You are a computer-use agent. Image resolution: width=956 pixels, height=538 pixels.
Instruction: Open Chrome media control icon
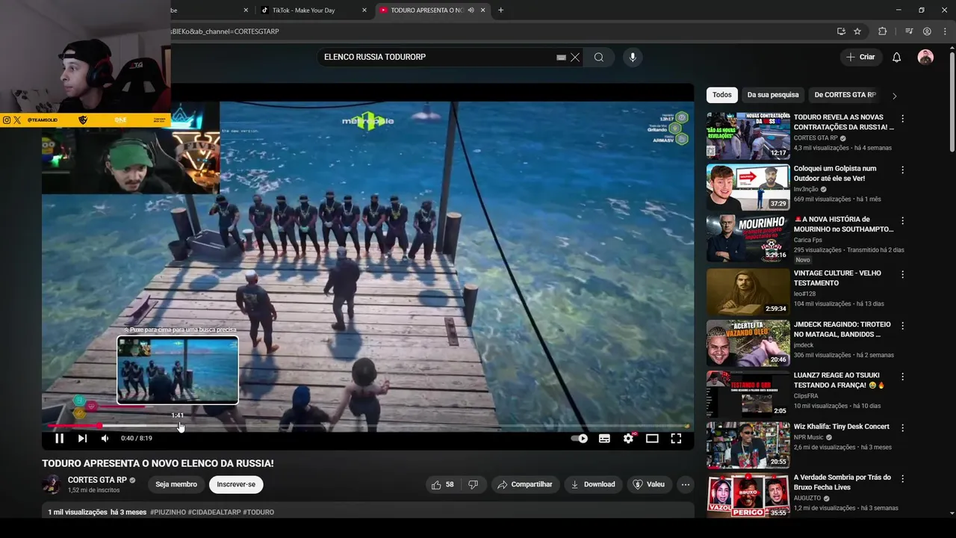tap(909, 31)
